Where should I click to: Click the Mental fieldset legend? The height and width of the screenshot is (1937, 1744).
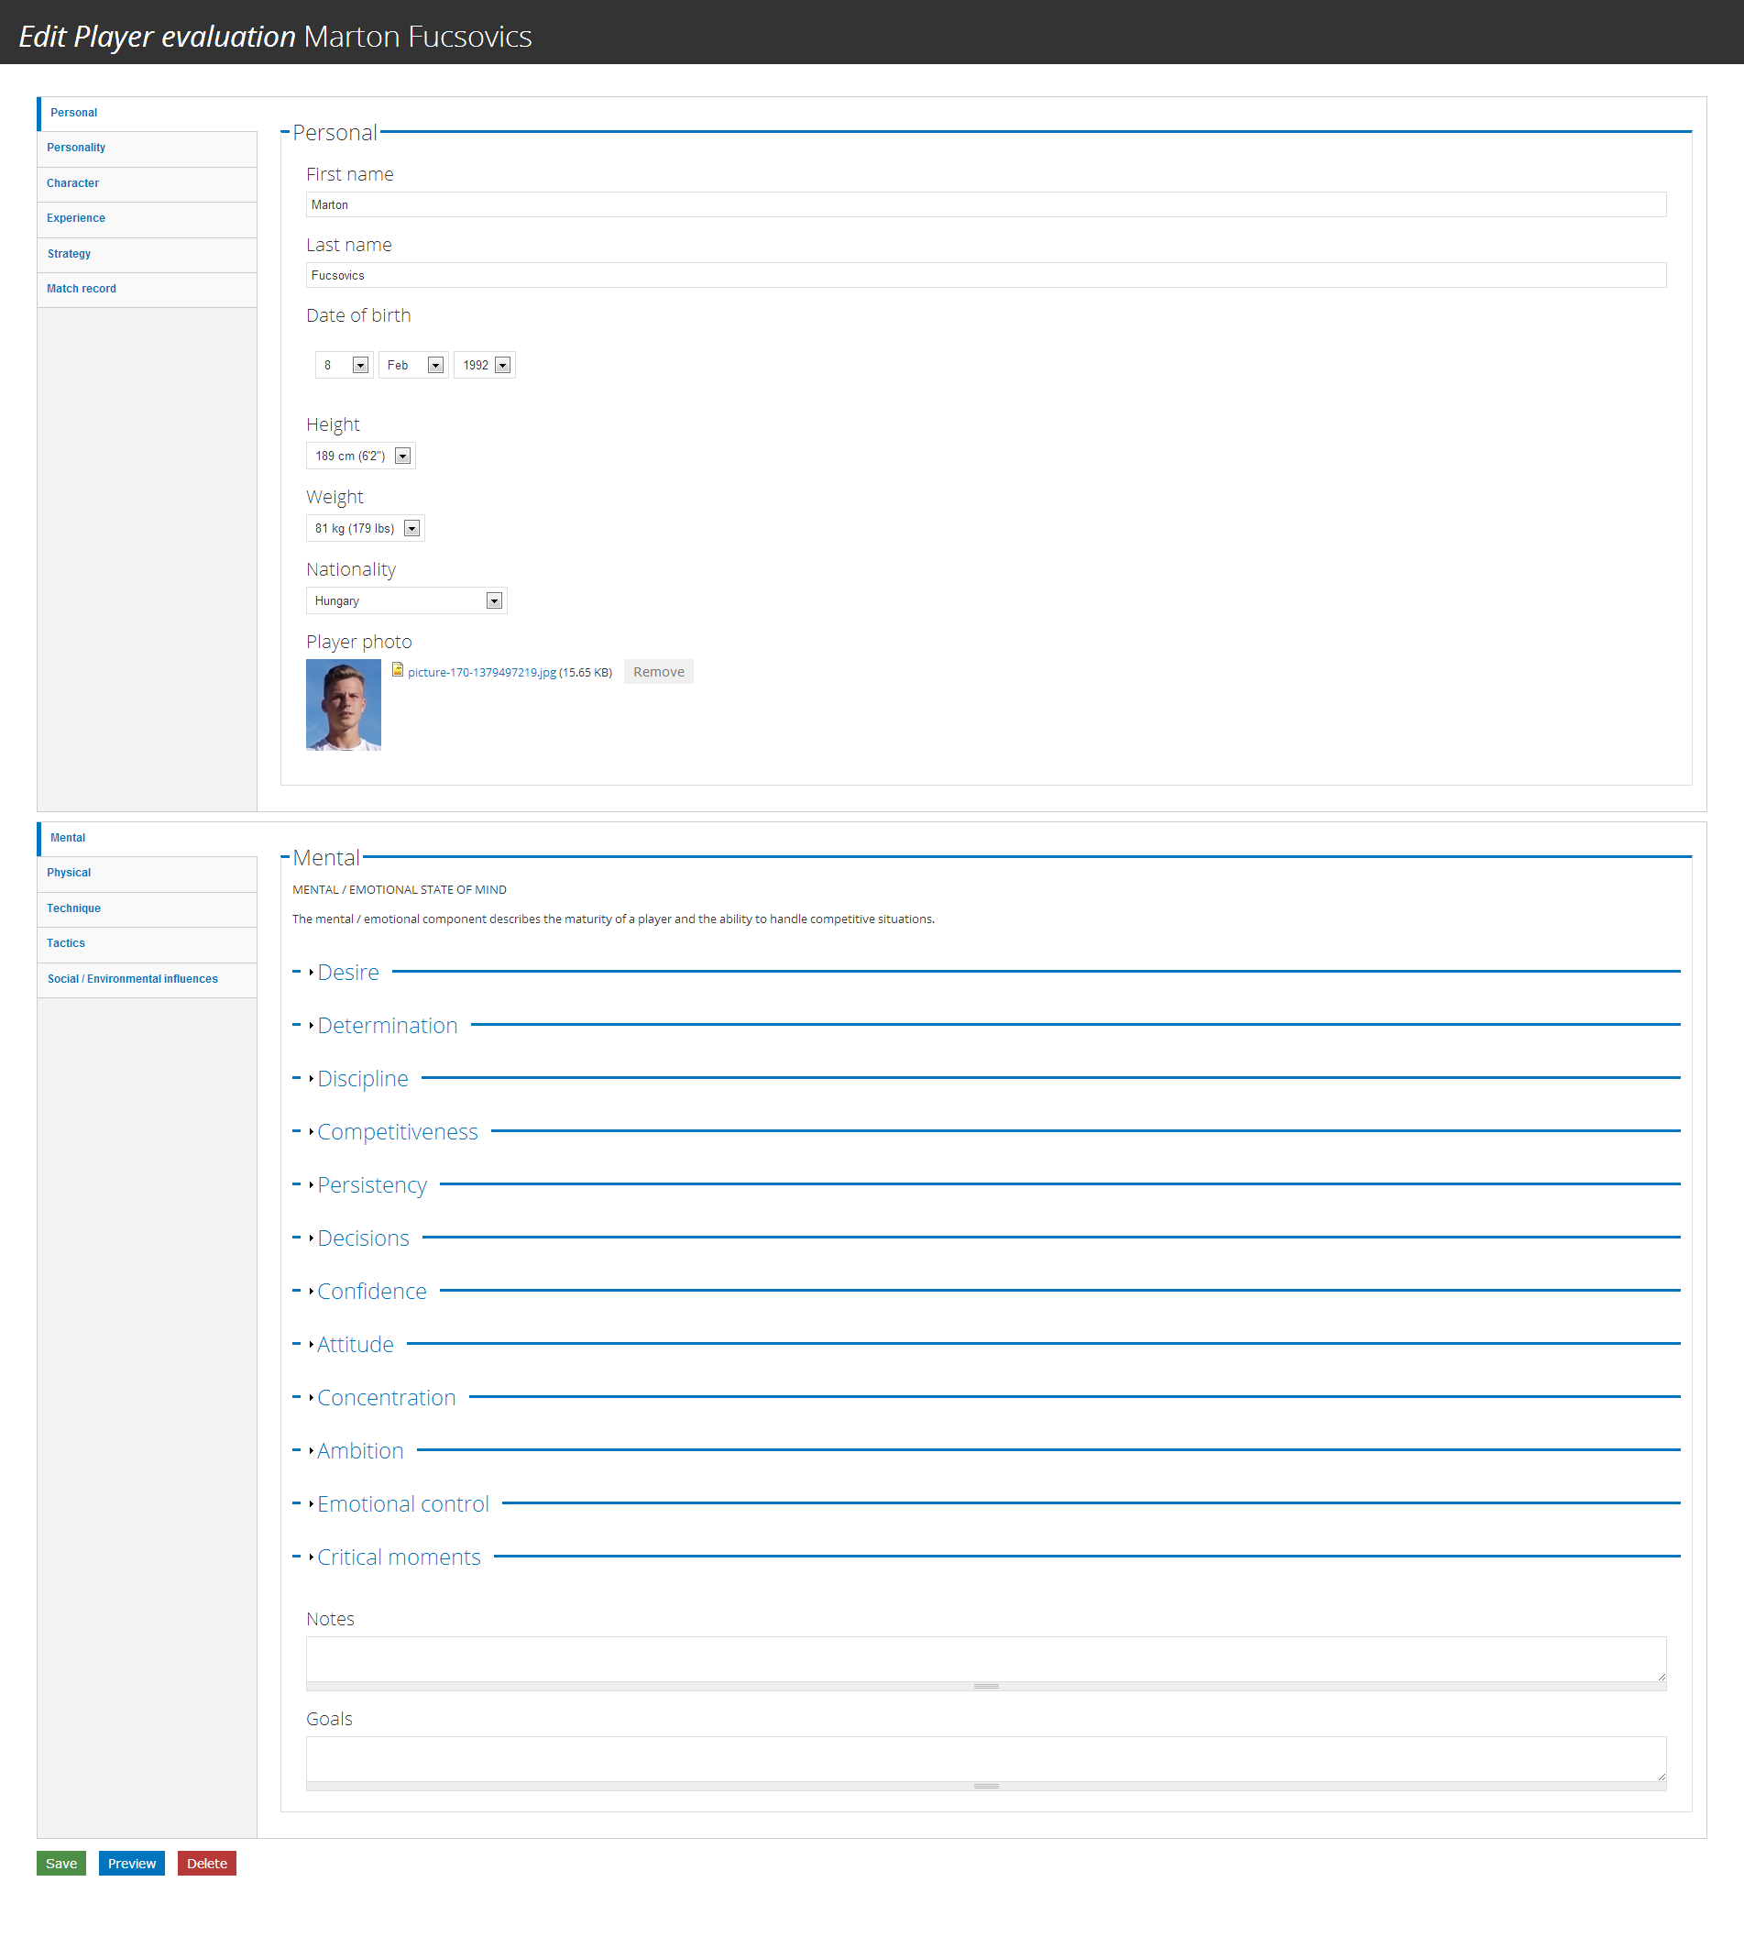[x=326, y=859]
